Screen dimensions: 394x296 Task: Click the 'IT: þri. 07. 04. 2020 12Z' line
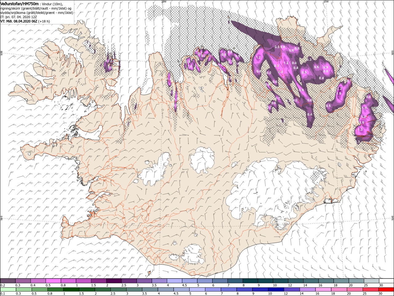tap(19, 17)
